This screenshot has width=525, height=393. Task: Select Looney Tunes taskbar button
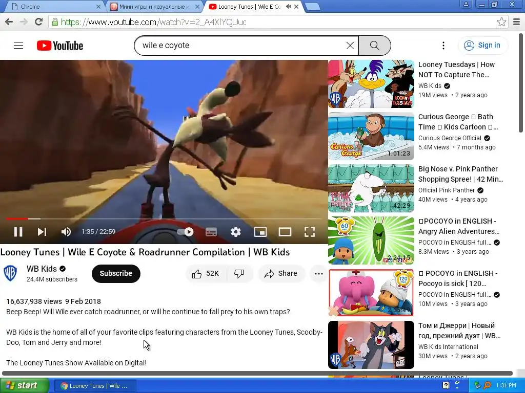[x=95, y=386]
